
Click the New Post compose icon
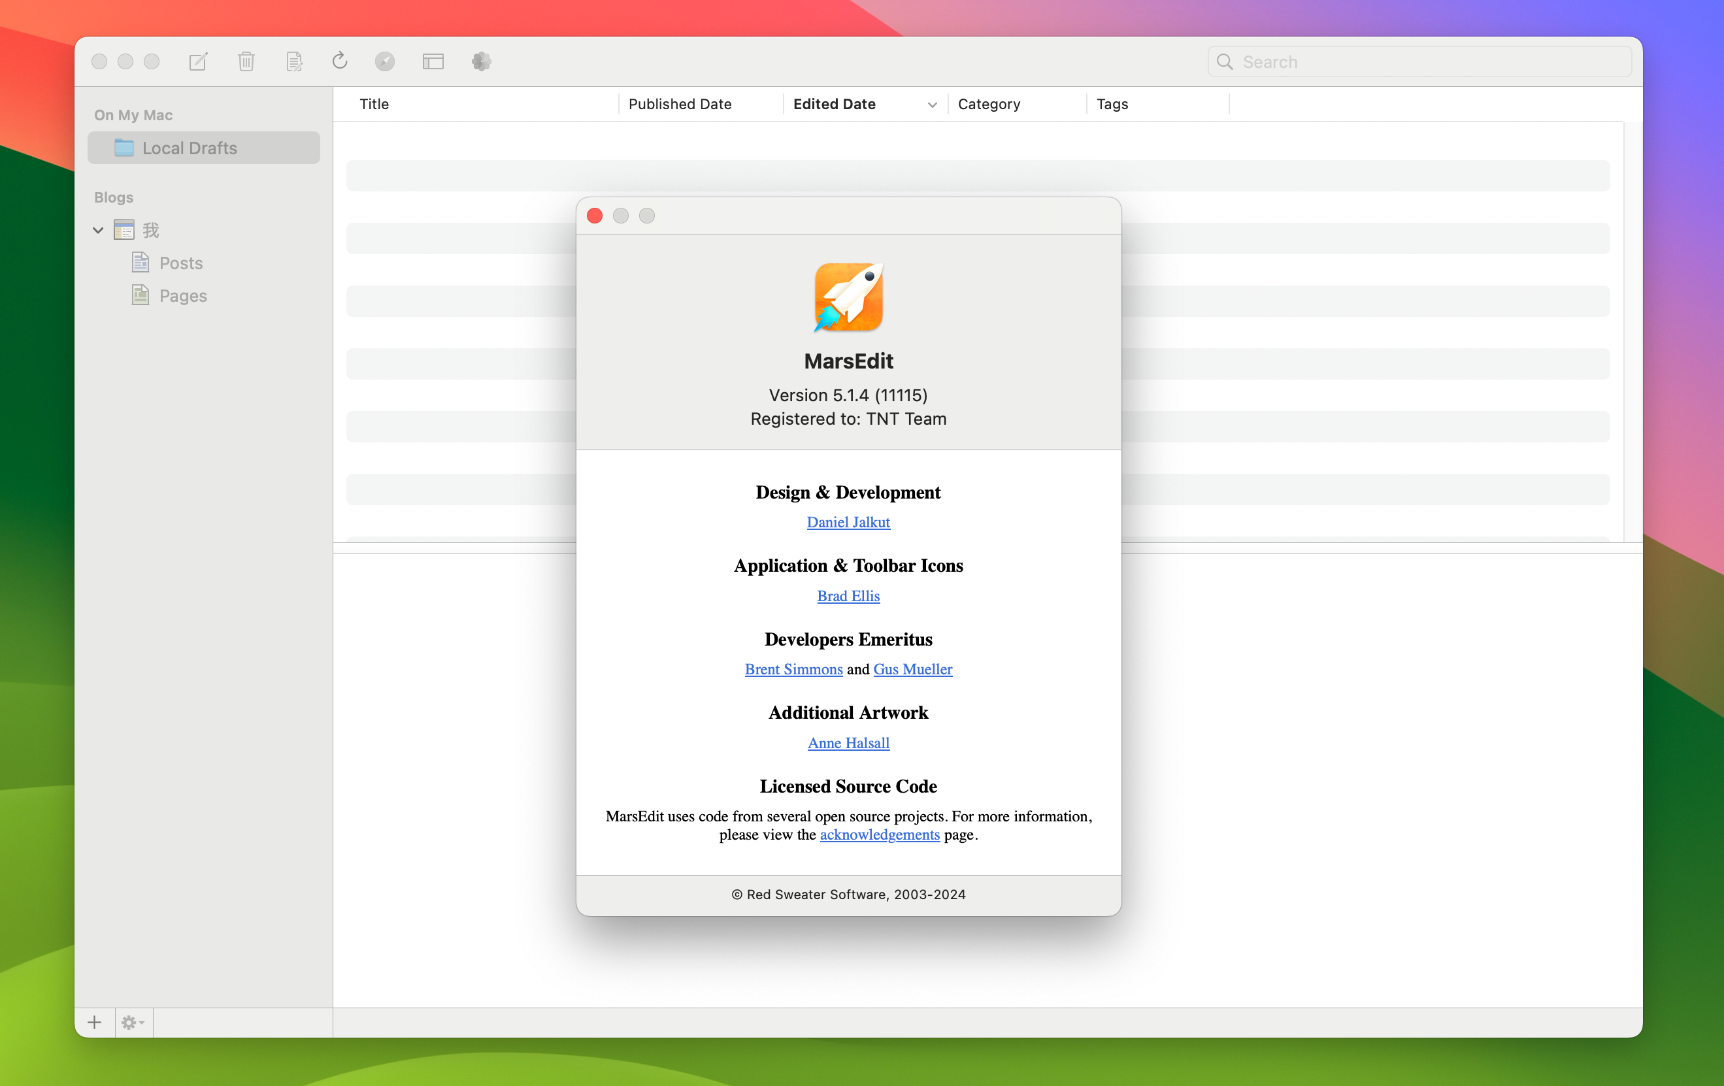(198, 61)
